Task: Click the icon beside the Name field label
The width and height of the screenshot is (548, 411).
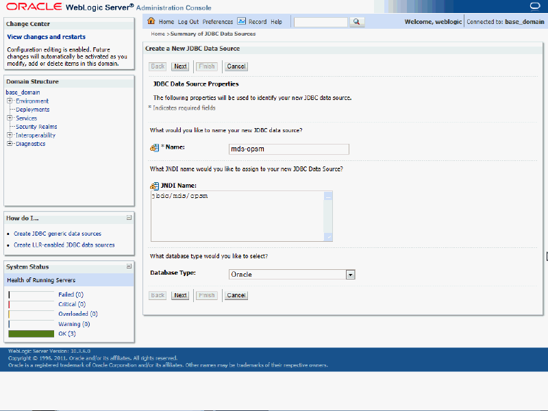Action: click(x=154, y=148)
